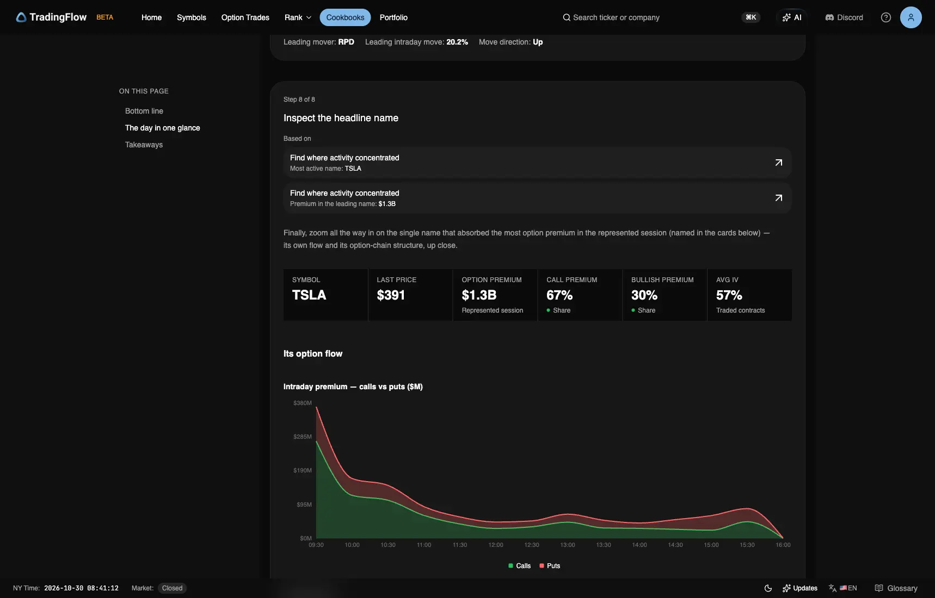Click the Symbols navigation item
The height and width of the screenshot is (598, 935).
tap(192, 17)
